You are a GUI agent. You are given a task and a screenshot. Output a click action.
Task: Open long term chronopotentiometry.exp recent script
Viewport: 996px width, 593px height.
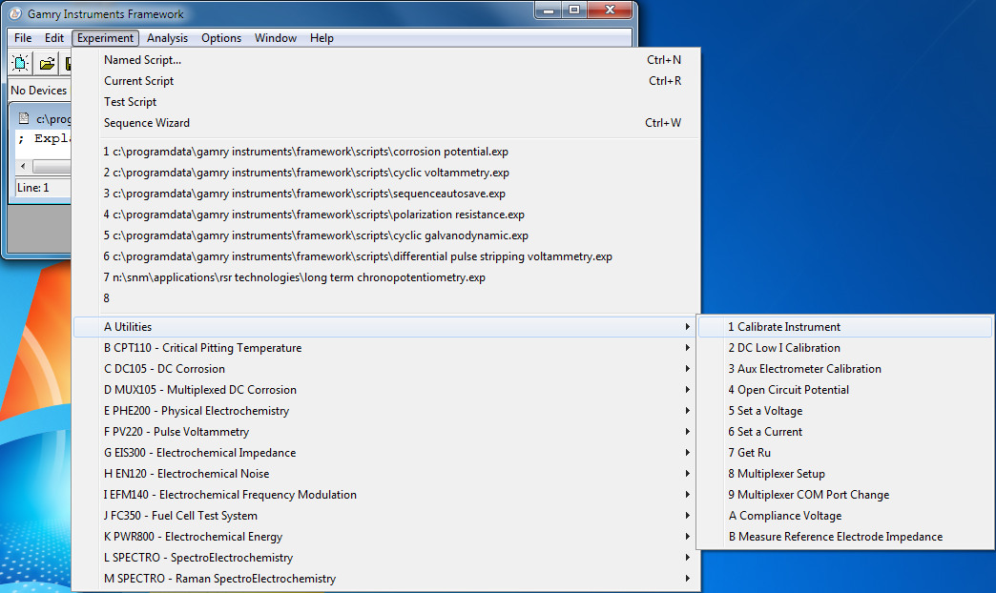click(386, 277)
